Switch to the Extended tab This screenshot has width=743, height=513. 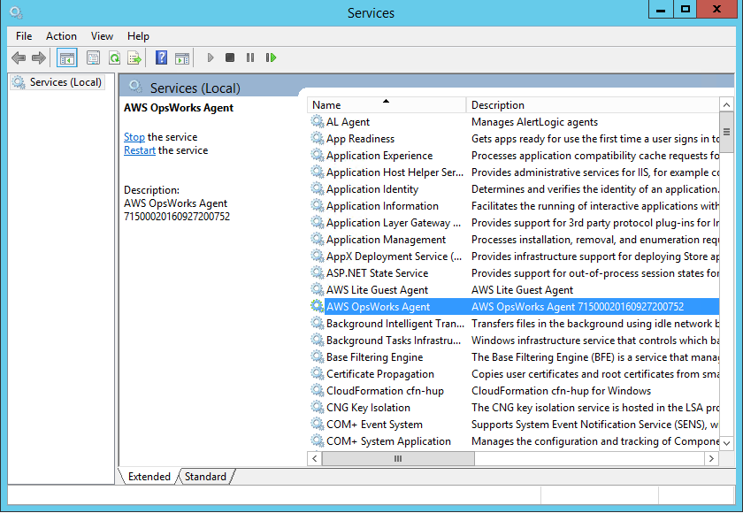(x=149, y=477)
